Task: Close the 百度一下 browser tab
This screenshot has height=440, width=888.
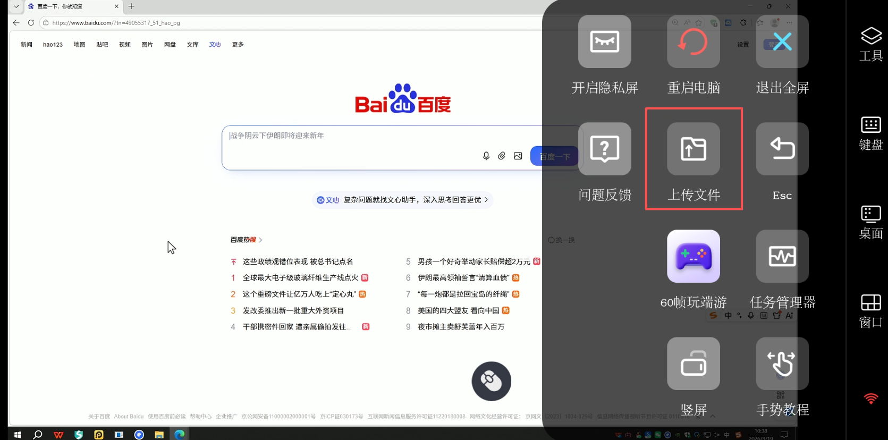Action: [x=116, y=6]
